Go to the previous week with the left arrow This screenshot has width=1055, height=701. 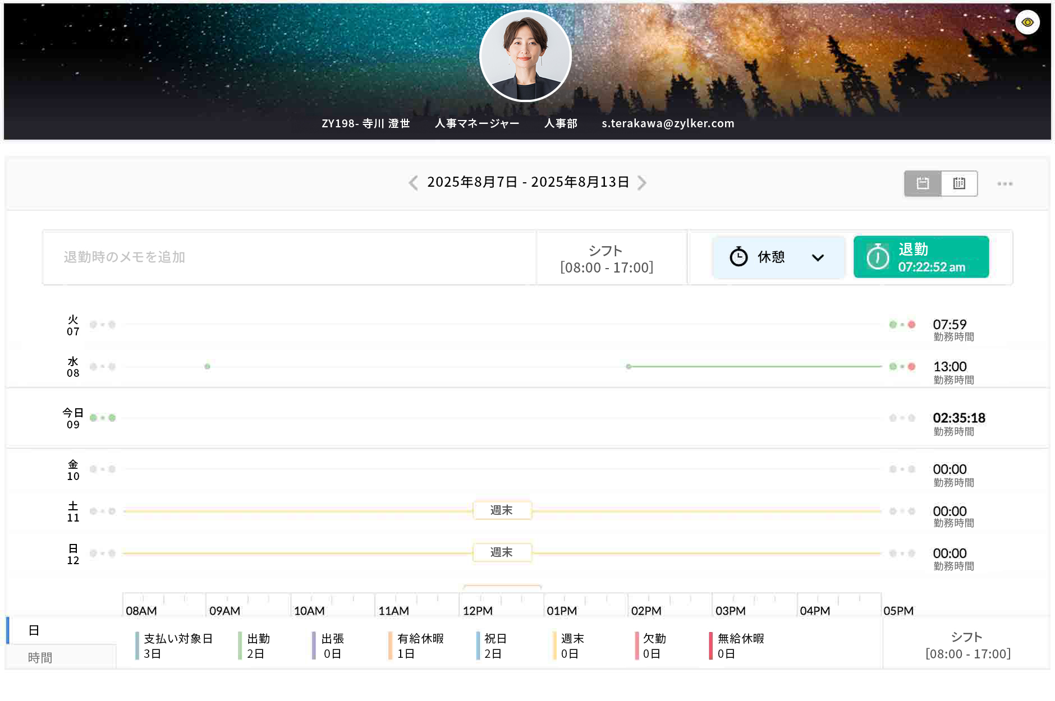tap(414, 183)
